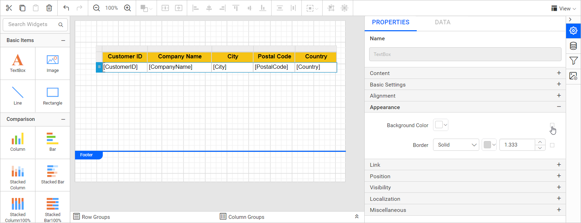Open the Properties gear side panel
Viewport: 581px width, 223px height.
(573, 31)
